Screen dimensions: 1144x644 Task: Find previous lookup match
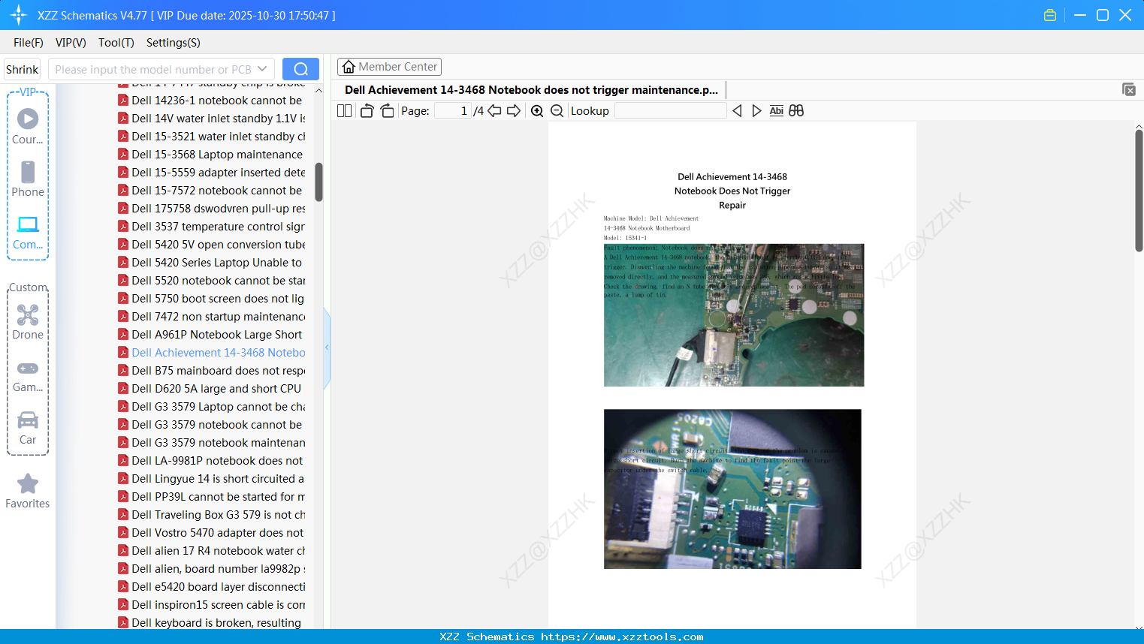point(737,111)
